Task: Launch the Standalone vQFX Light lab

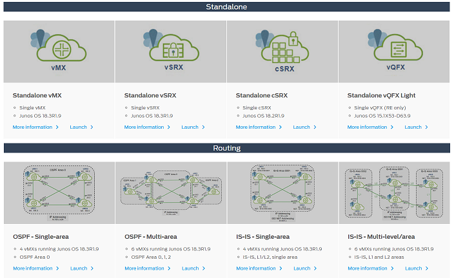Action: pos(416,127)
